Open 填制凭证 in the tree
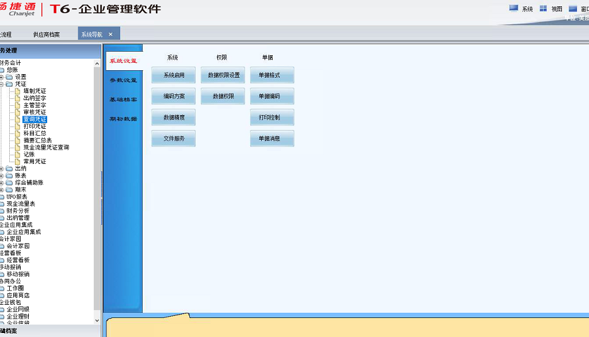The width and height of the screenshot is (589, 337). tap(35, 91)
